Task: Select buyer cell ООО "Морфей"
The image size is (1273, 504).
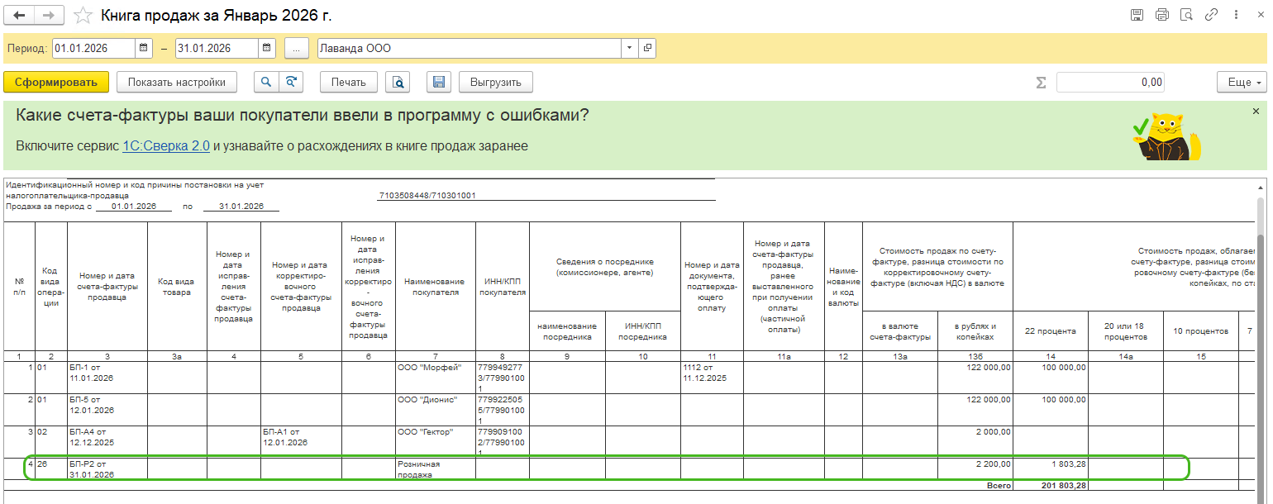Action: click(436, 378)
